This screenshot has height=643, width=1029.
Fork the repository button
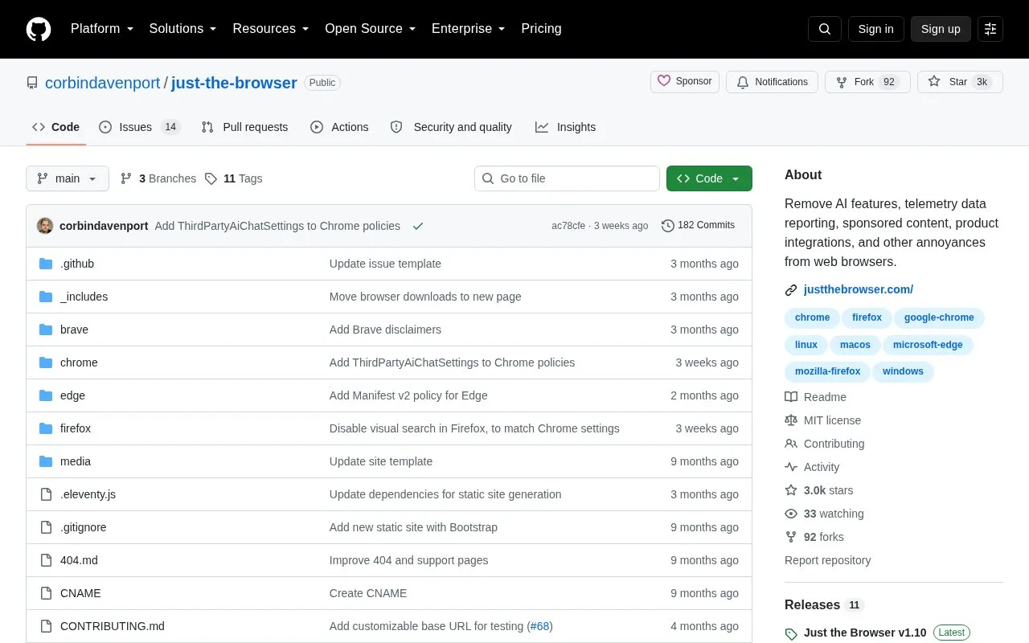[867, 82]
